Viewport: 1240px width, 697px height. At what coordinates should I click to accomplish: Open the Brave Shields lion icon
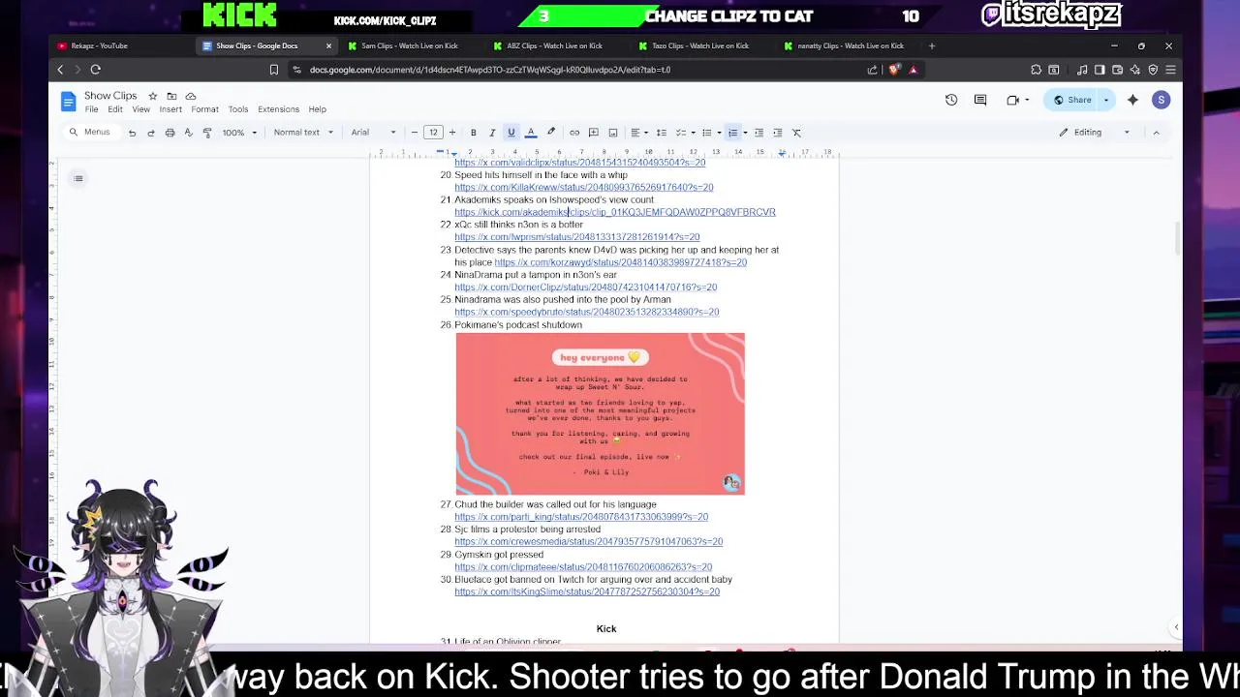point(894,70)
